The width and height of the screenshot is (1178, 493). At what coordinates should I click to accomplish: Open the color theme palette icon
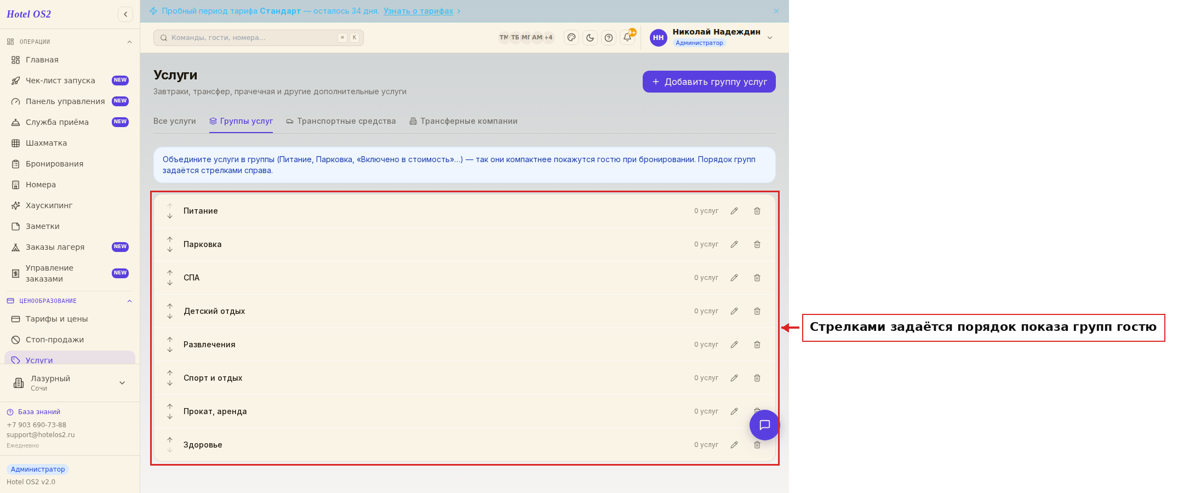coord(571,38)
